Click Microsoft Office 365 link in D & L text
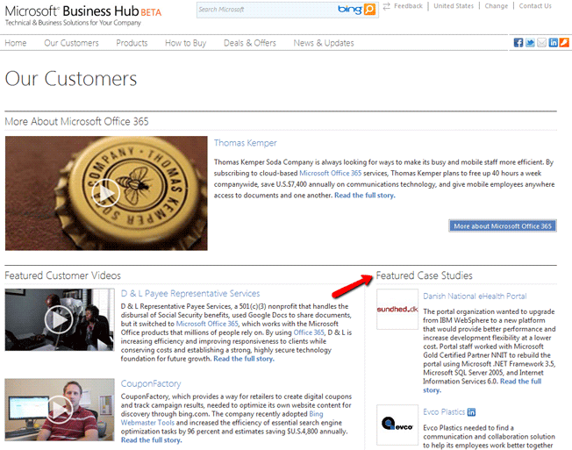The image size is (572, 450). (207, 324)
